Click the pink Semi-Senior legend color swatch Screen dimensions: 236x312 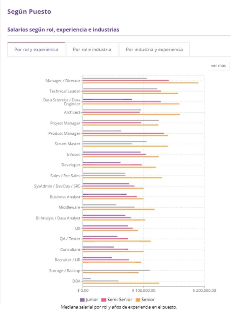[x=104, y=300]
